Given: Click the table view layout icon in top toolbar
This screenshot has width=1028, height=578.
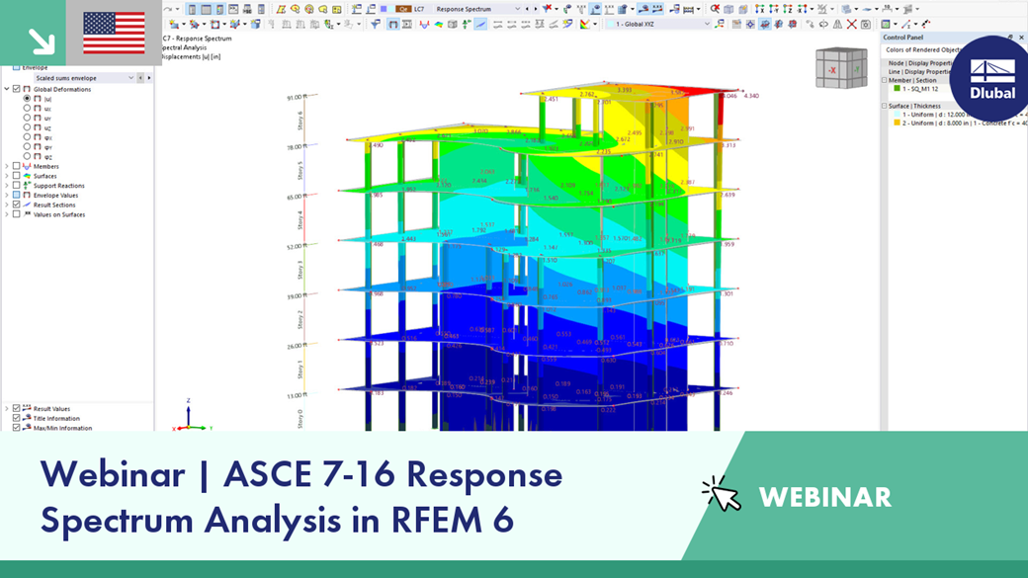Looking at the screenshot, I should [206, 9].
